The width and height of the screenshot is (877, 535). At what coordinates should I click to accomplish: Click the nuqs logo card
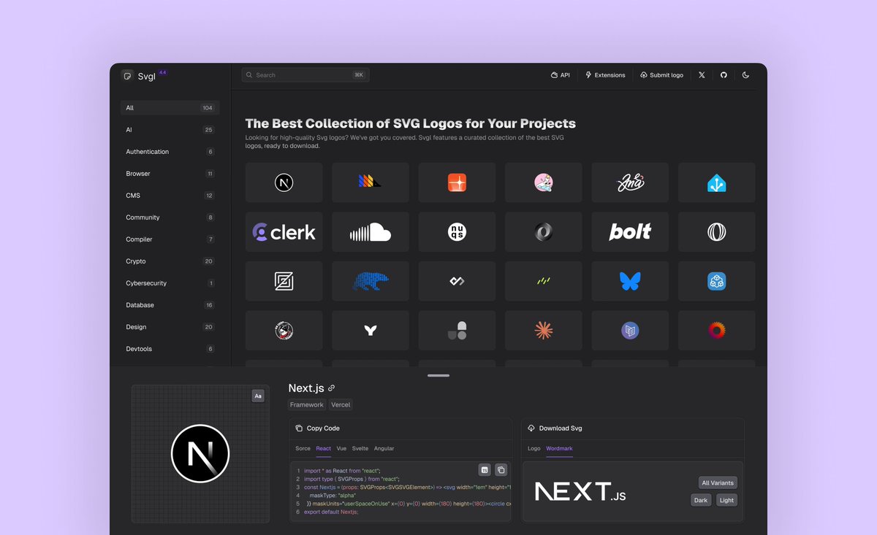[x=457, y=232]
